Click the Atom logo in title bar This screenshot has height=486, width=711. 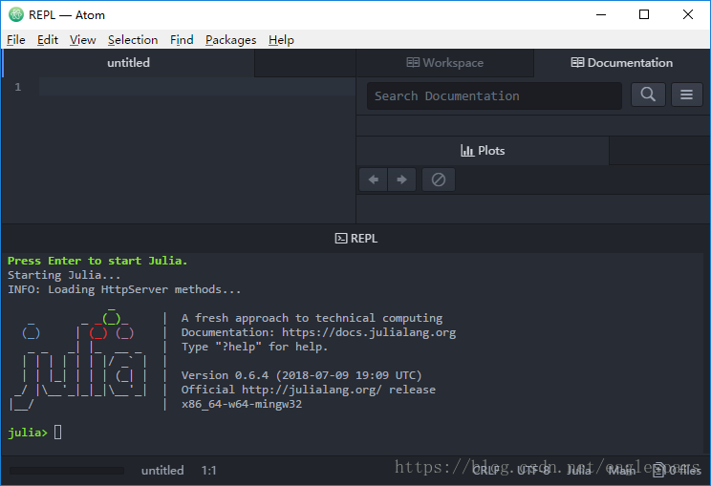[x=16, y=14]
